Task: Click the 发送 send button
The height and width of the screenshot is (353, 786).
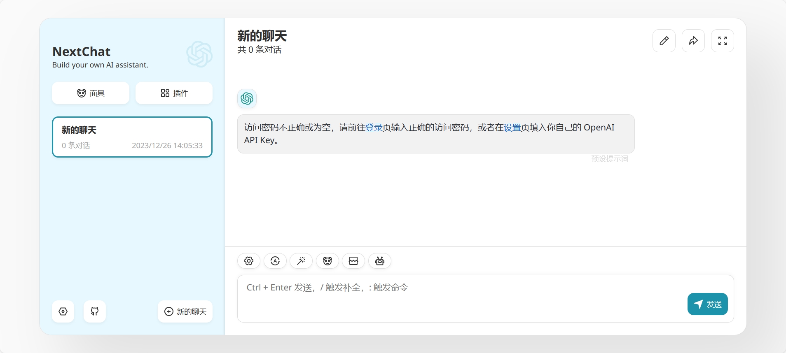Action: click(708, 304)
